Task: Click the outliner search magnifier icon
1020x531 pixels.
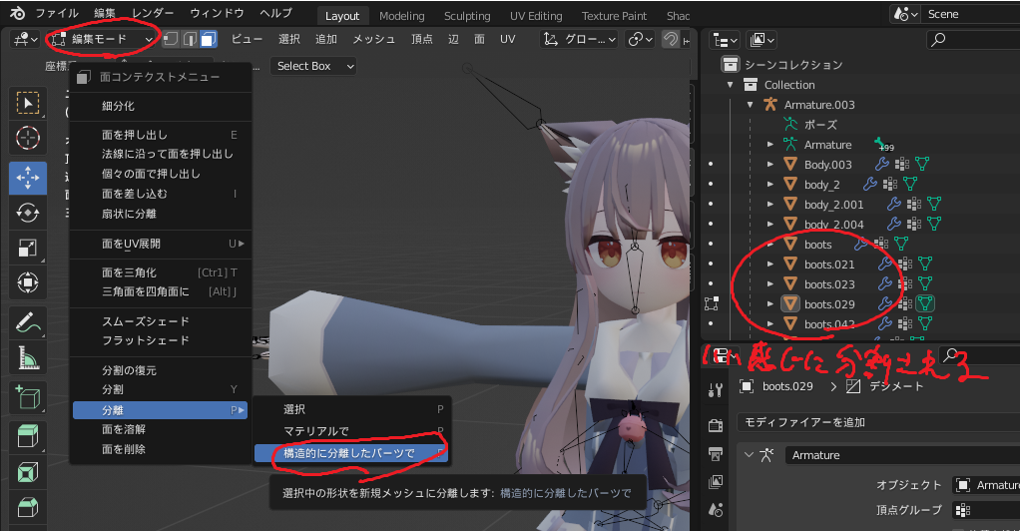Action: click(938, 40)
